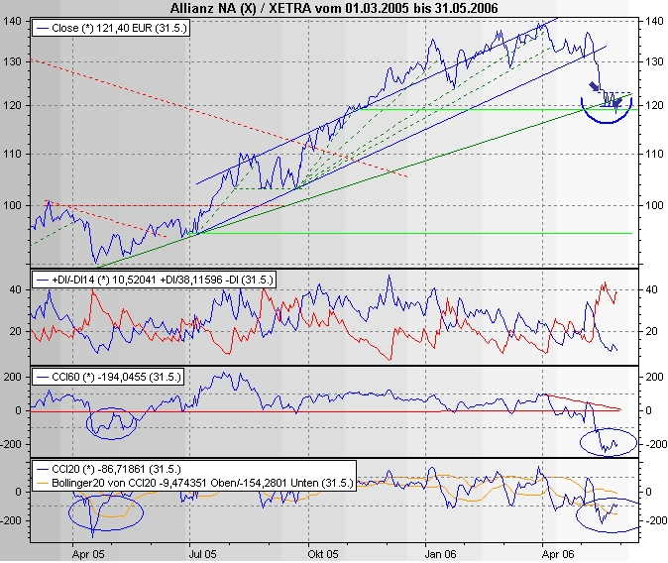Image resolution: width=668 pixels, height=563 pixels.
Task: Click the right 20 label of DI panel
Action: (651, 331)
